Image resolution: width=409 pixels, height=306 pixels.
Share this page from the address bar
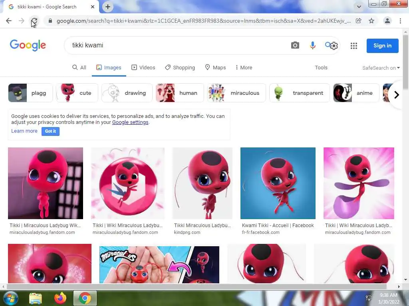pos(359,21)
